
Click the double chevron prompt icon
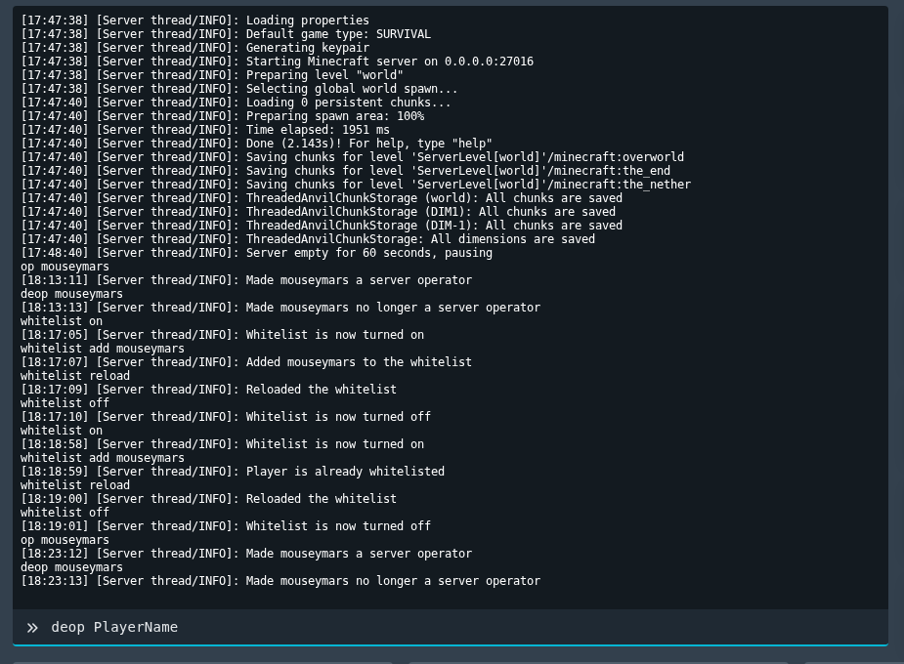coord(32,628)
